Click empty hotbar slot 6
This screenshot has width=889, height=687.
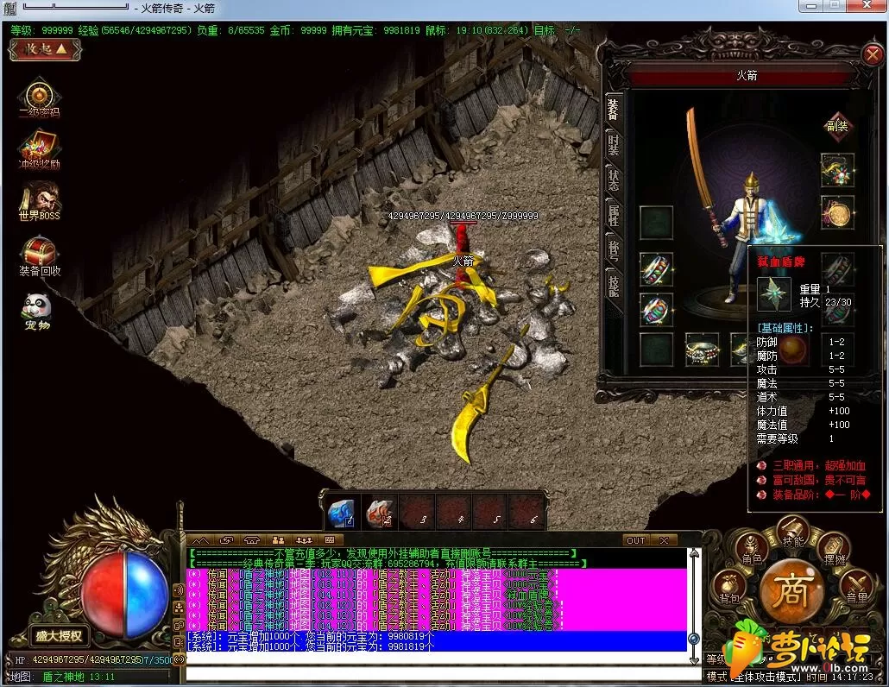(x=526, y=512)
